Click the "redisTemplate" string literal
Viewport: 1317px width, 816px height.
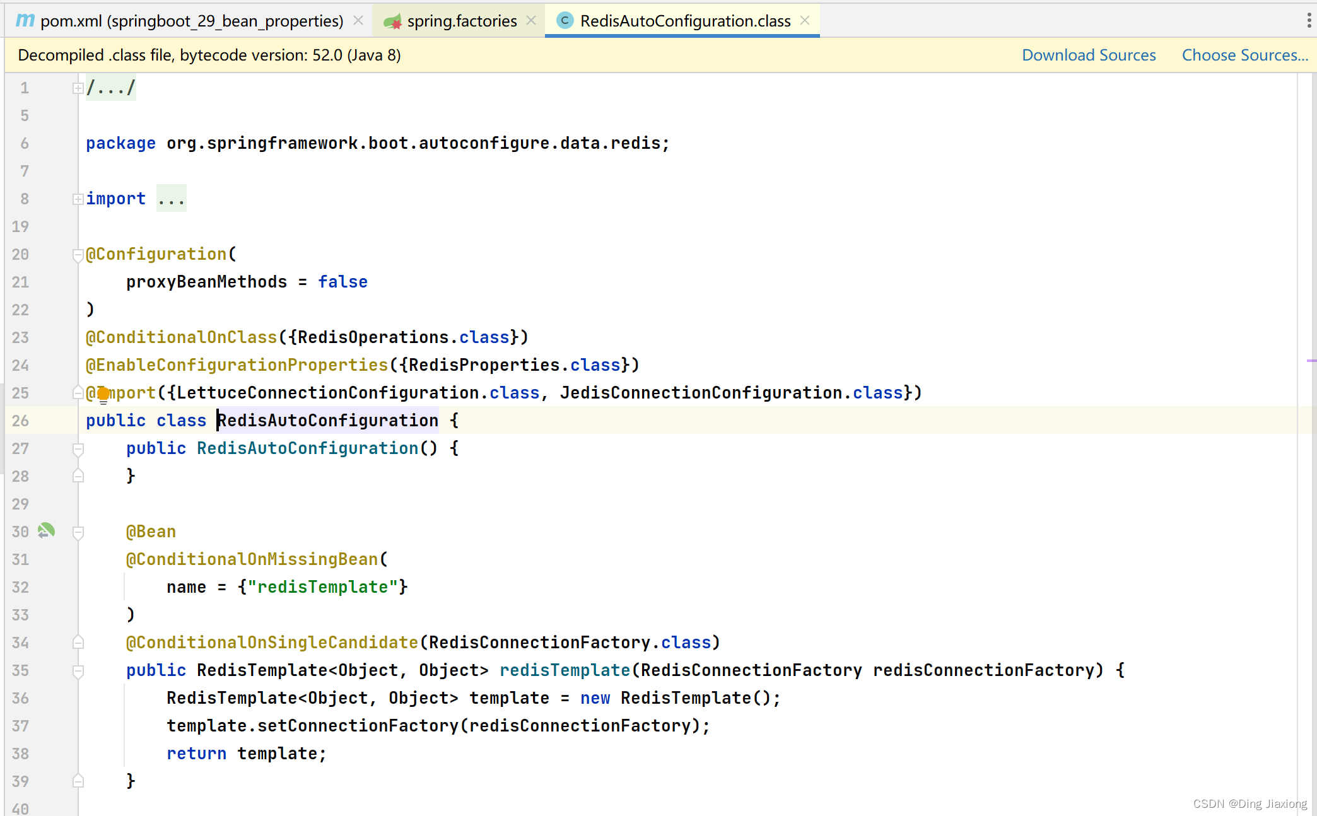[322, 587]
